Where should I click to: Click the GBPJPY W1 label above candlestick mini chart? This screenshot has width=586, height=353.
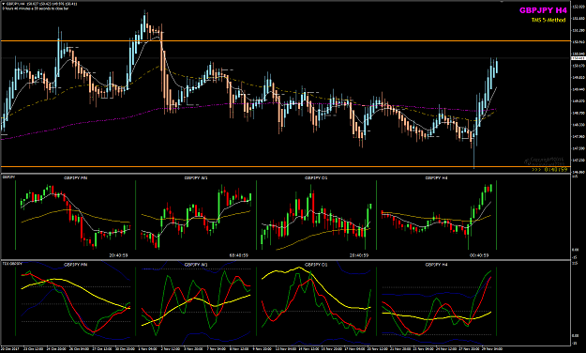(x=196, y=178)
